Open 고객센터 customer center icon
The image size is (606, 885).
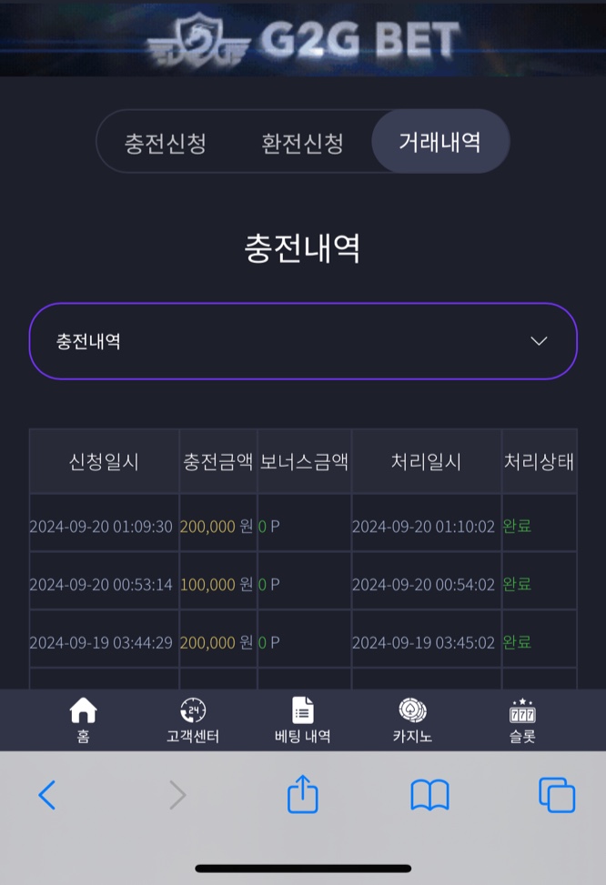[193, 710]
